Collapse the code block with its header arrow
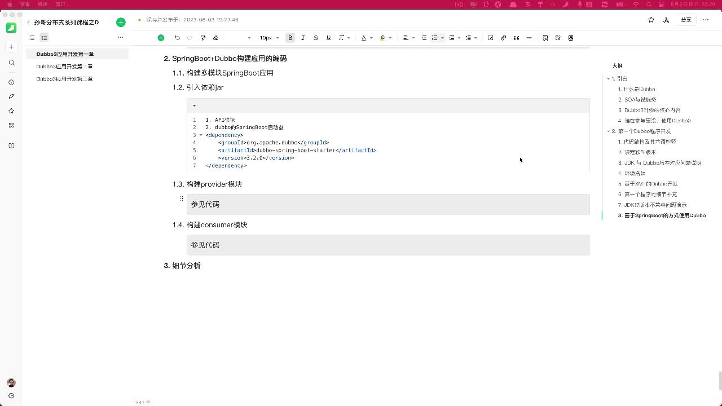The width and height of the screenshot is (722, 406). tap(194, 105)
